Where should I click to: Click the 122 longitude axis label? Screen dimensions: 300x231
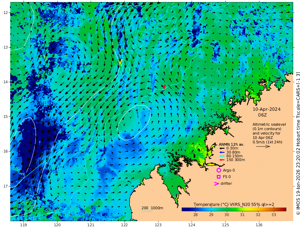(x=124, y=225)
